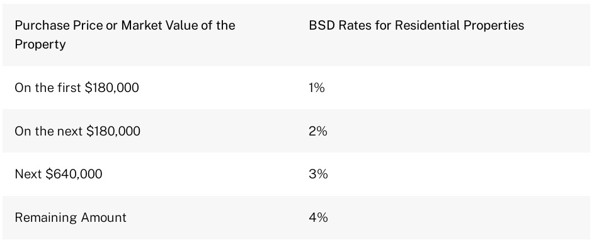Click the word 'Amount' in the last row
The width and height of the screenshot is (594, 242).
pyautogui.click(x=103, y=218)
